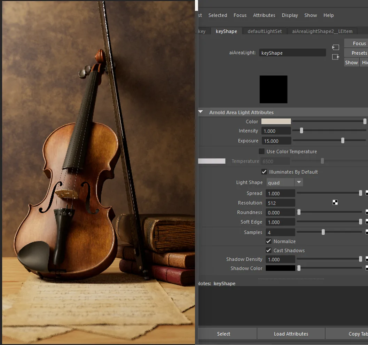Click the Exposure value field 15.000
This screenshot has width=368, height=345.
pyautogui.click(x=276, y=141)
